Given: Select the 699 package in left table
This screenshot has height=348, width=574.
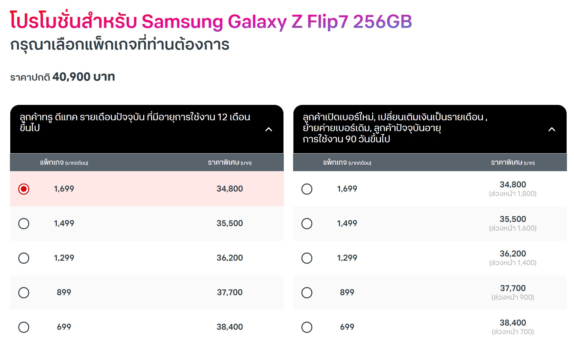Looking at the screenshot, I should (x=24, y=327).
